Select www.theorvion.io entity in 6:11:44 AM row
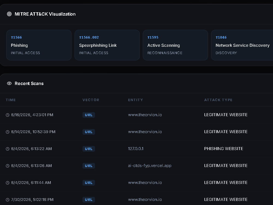Viewport: 273px width, 205px height. click(145, 183)
